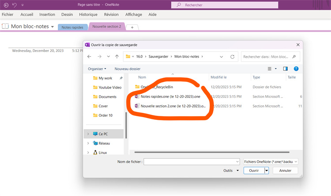331x196 pixels.
Task: Open the Historique tab
Action: (x=88, y=15)
